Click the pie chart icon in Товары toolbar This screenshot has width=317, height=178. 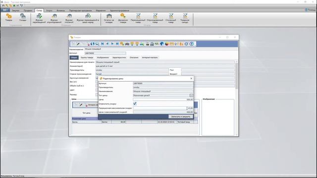pos(166,44)
